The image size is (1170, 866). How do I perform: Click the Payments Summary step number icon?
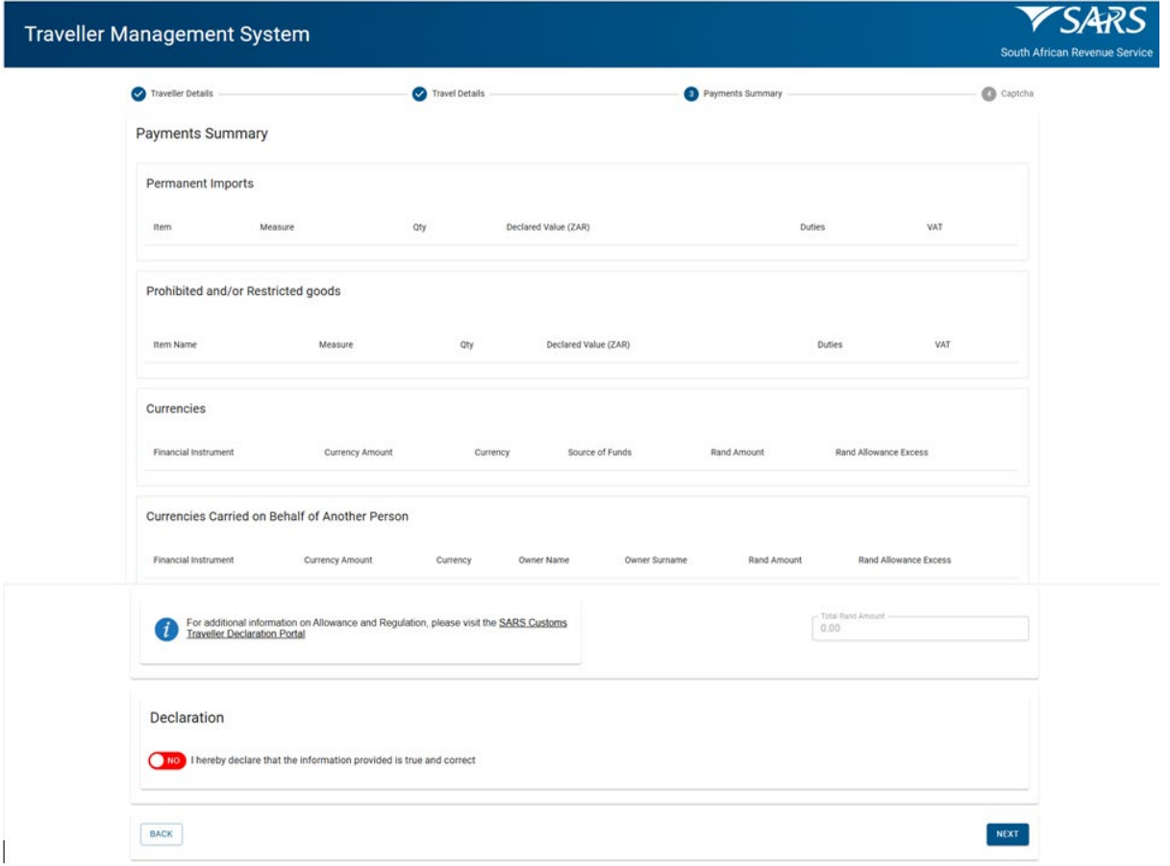[691, 94]
